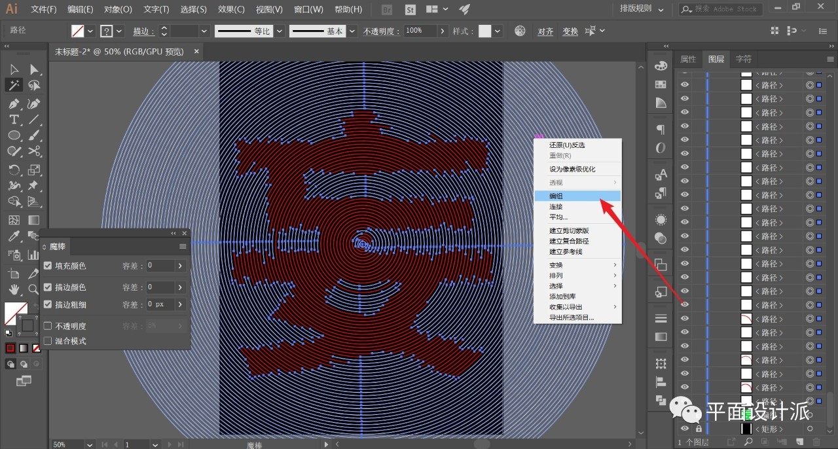Select the Scale tool
Viewport: 838px width, 449px height.
[x=34, y=170]
